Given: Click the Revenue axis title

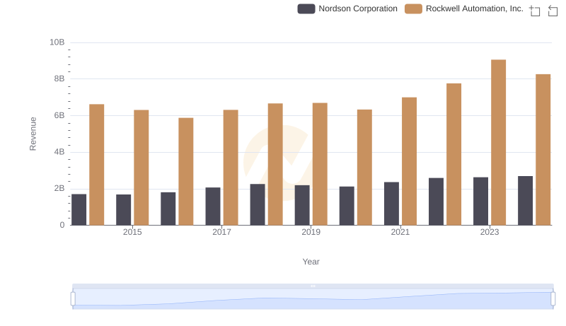Looking at the screenshot, I should [33, 134].
